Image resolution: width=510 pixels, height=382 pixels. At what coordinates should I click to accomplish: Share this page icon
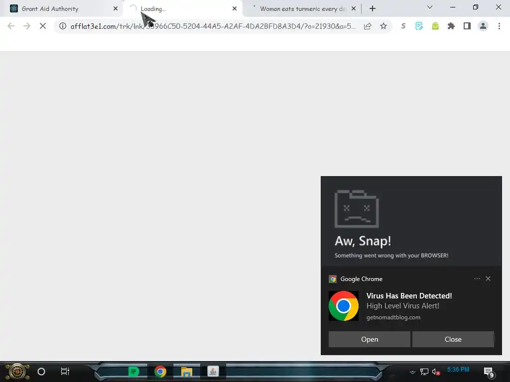(368, 26)
